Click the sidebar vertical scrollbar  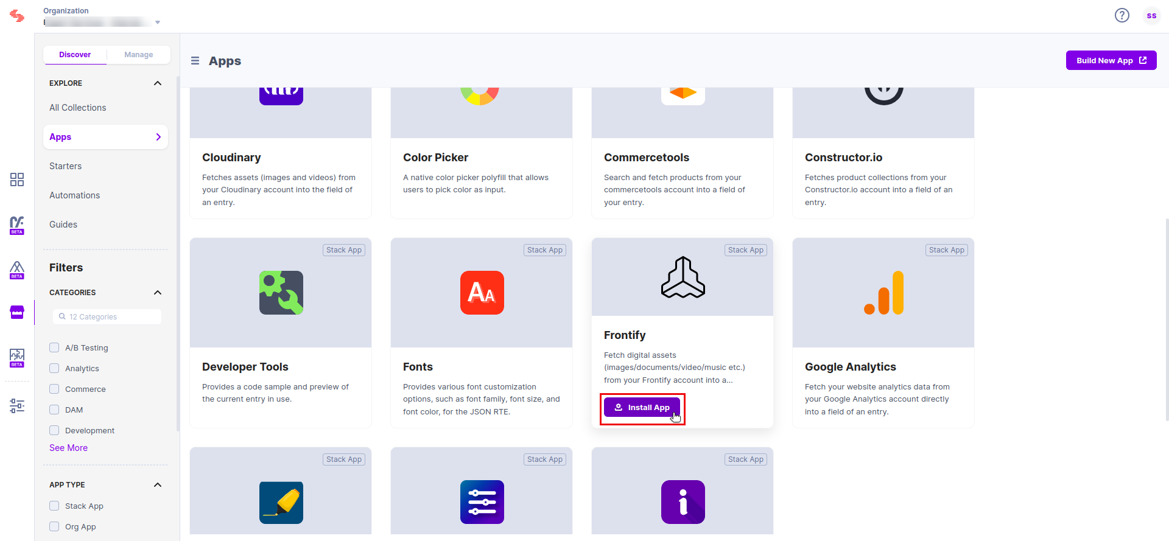point(178,254)
